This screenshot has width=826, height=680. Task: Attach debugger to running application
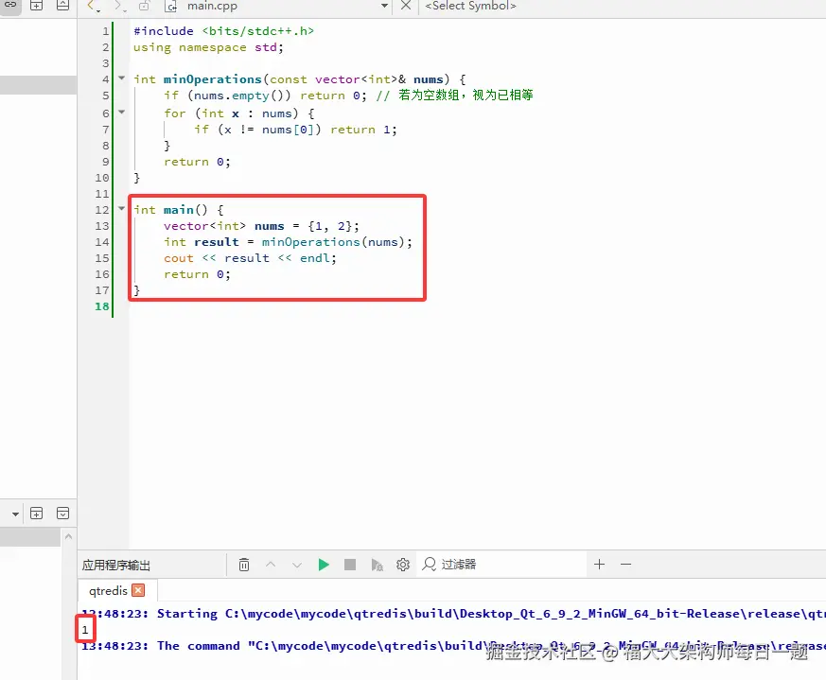(377, 565)
